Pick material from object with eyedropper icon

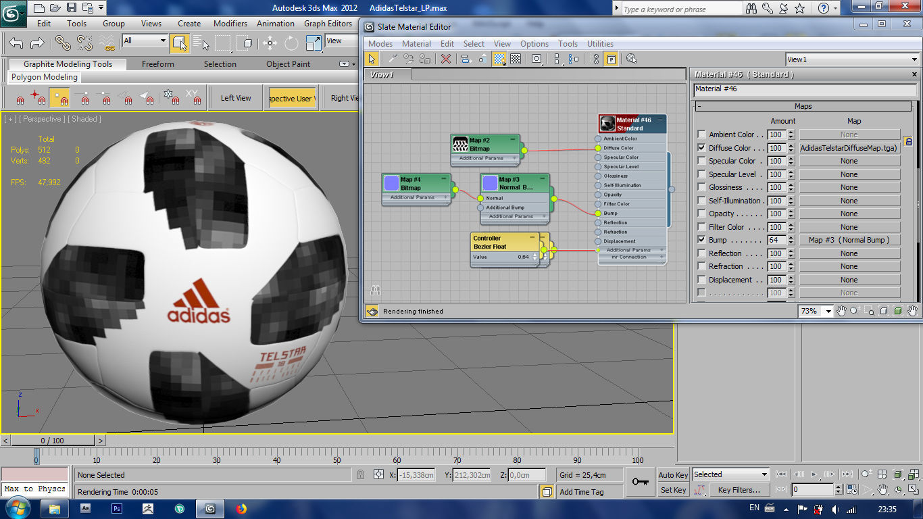point(392,59)
